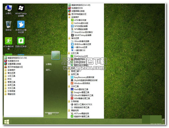Screen dimensions: 169x128
Task: Open 运行... in Start menu right pane
Action: [48, 70]
